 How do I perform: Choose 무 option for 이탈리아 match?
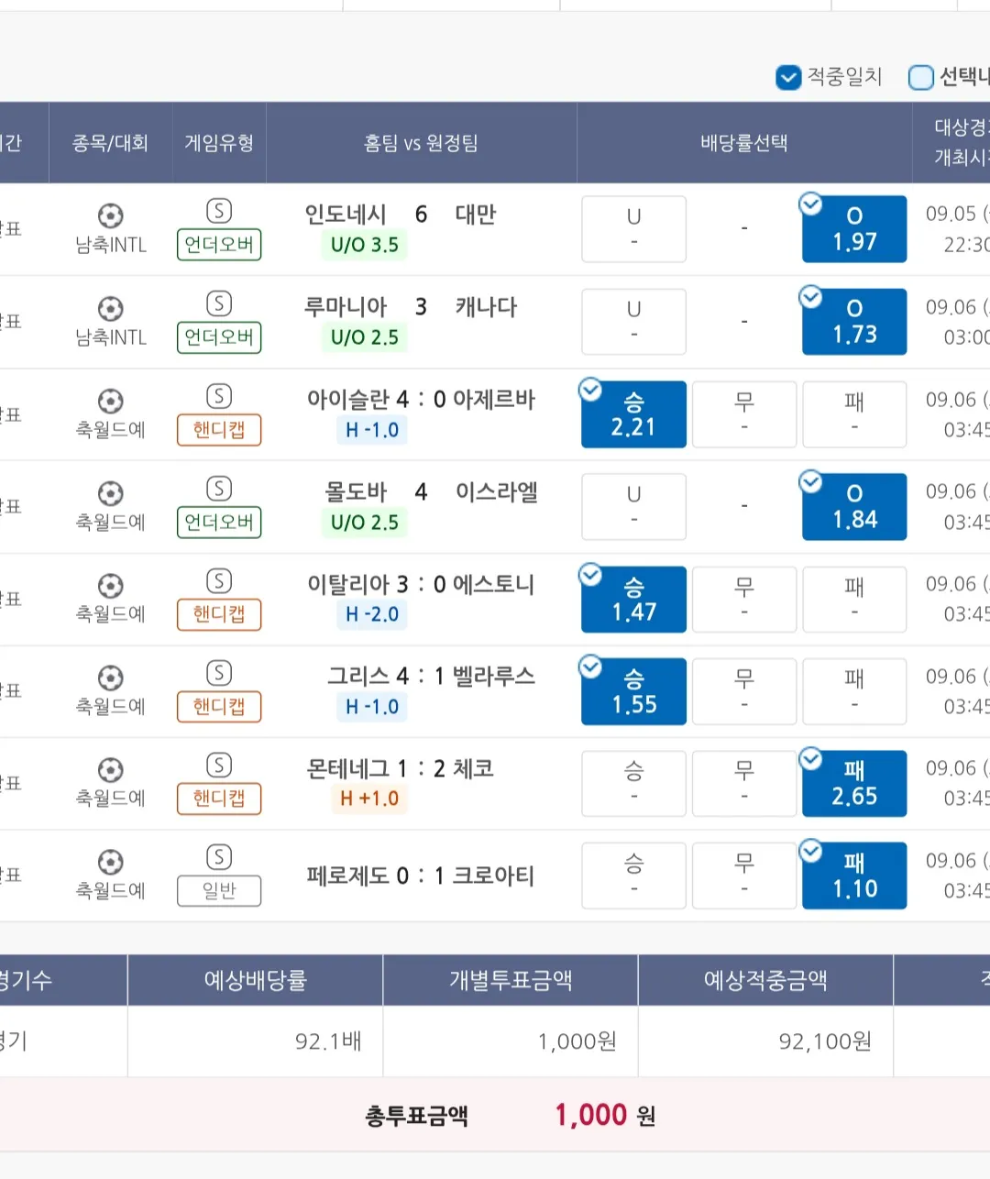pyautogui.click(x=743, y=599)
